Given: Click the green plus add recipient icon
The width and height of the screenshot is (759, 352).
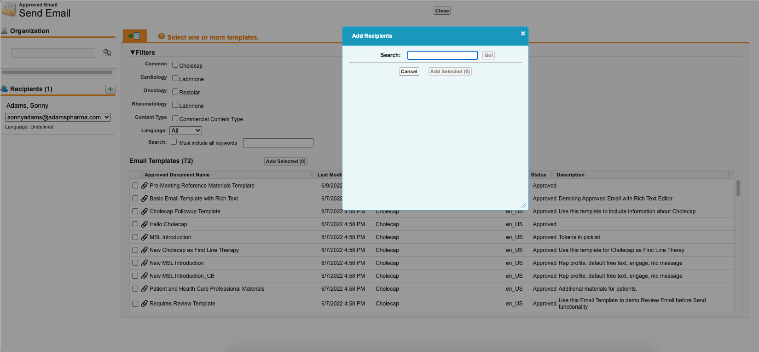Looking at the screenshot, I should pos(110,89).
